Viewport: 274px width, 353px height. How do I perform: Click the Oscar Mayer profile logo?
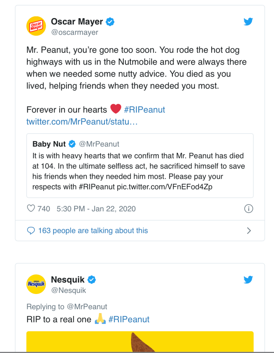coord(37,26)
